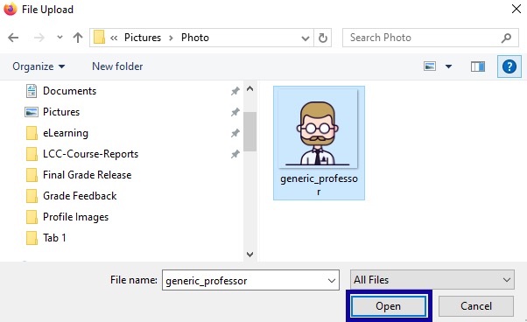Click the Cancel button

point(476,306)
